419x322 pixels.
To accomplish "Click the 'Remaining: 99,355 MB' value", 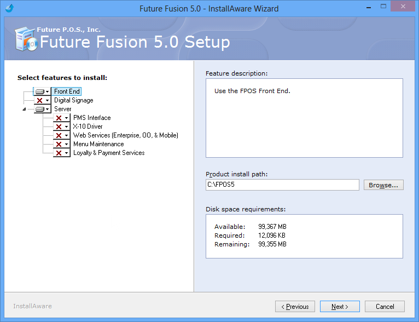I will [x=272, y=244].
